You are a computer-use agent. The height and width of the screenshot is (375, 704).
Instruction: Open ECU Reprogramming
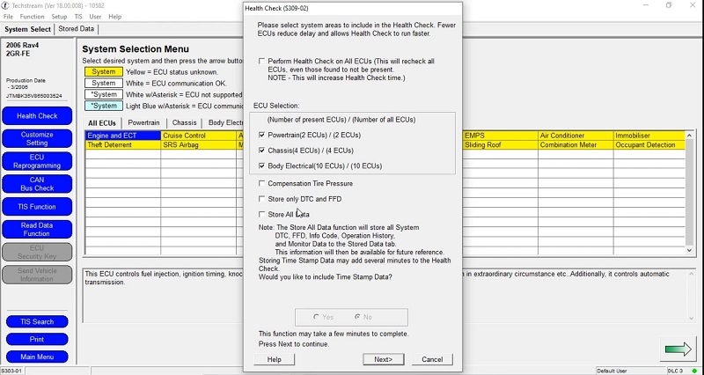(x=37, y=161)
